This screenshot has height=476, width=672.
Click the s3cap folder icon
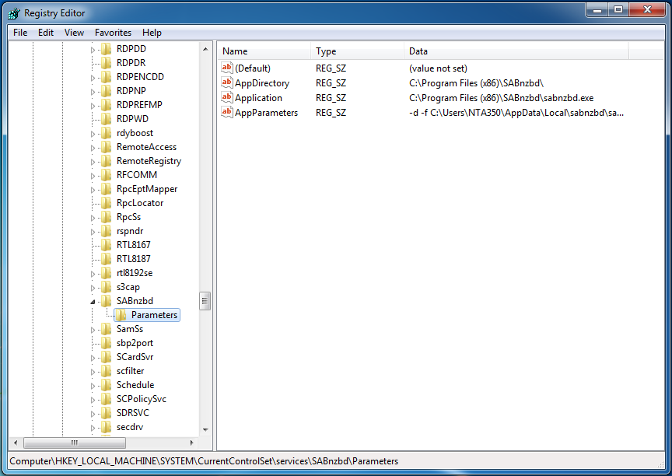tap(107, 287)
